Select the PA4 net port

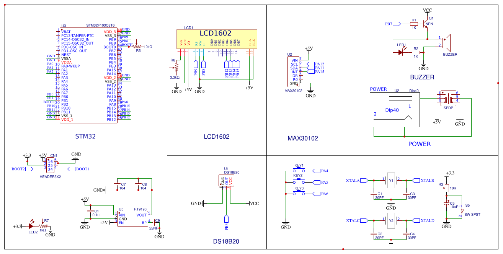(x=316, y=171)
